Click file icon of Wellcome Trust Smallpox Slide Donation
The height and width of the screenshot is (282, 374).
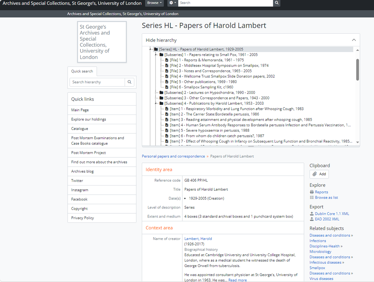(x=167, y=76)
